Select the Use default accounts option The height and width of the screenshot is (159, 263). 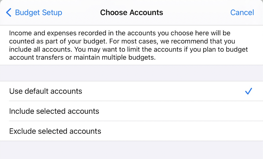tap(46, 91)
